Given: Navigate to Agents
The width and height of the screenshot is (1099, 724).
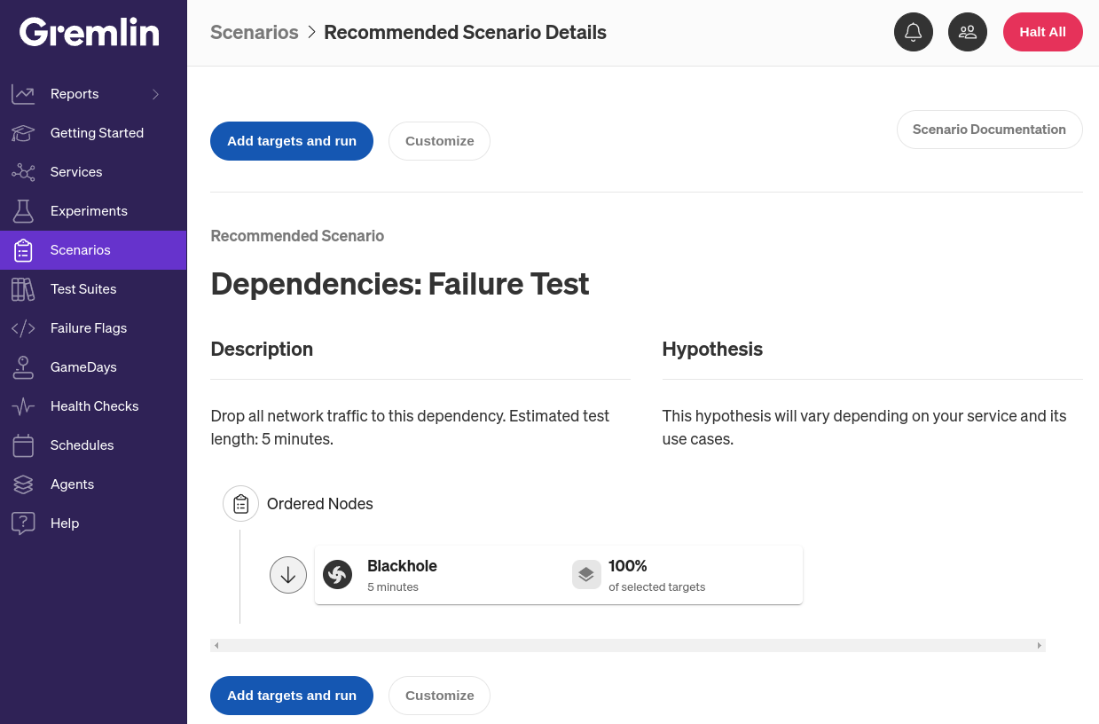Looking at the screenshot, I should (x=93, y=484).
